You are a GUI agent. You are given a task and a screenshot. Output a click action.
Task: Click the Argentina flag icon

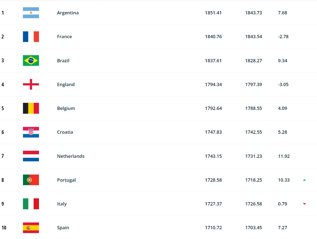31,13
